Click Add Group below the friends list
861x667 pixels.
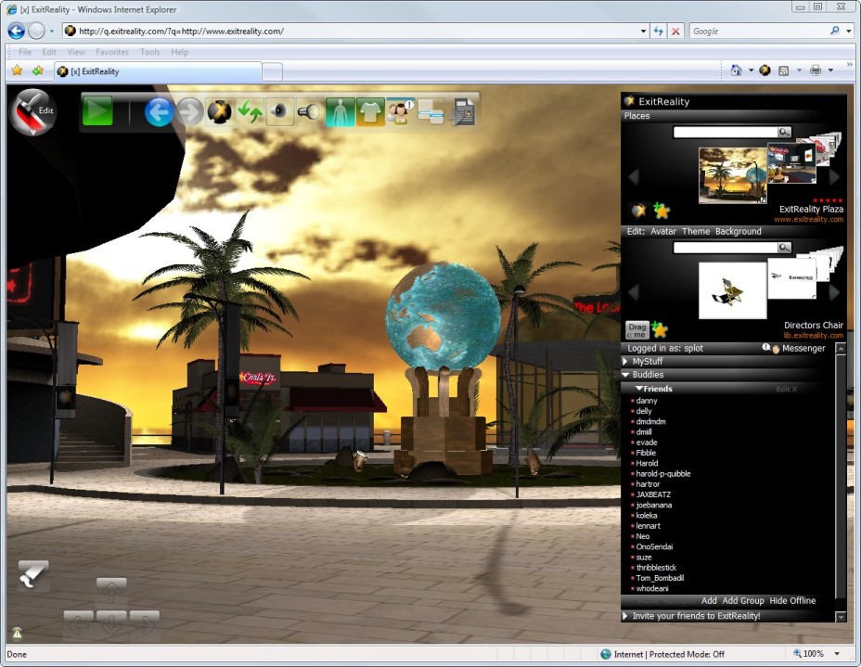[x=742, y=601]
